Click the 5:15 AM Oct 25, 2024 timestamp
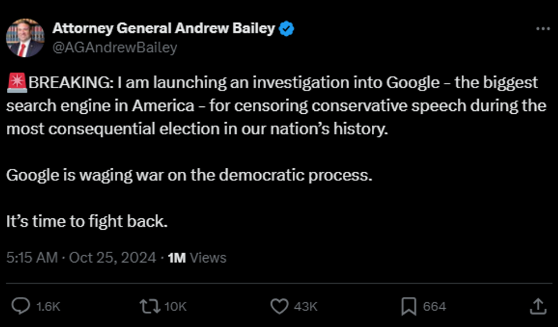Image resolution: width=558 pixels, height=327 pixels. (81, 258)
